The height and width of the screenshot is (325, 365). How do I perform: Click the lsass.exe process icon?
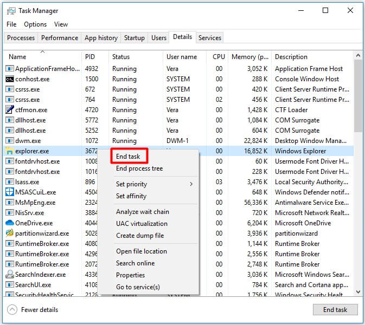[10, 182]
